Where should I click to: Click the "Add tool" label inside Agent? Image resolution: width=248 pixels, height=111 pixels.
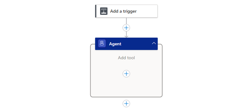(x=126, y=58)
